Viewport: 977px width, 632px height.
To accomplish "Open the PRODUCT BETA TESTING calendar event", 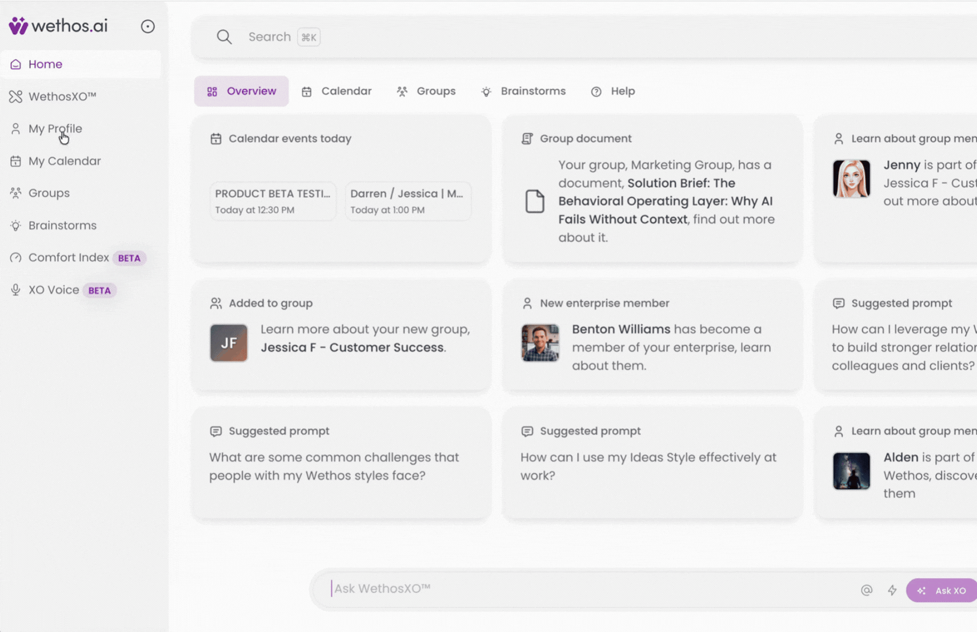I will (273, 201).
